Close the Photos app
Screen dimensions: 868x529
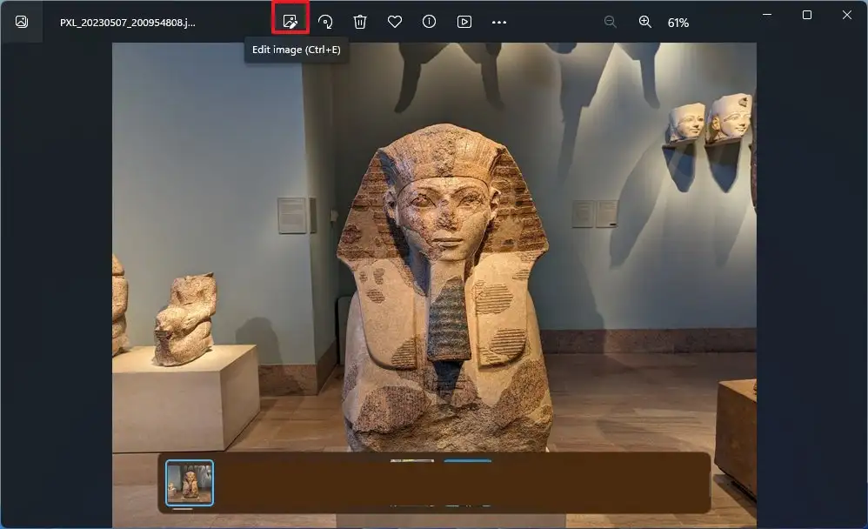(x=846, y=15)
